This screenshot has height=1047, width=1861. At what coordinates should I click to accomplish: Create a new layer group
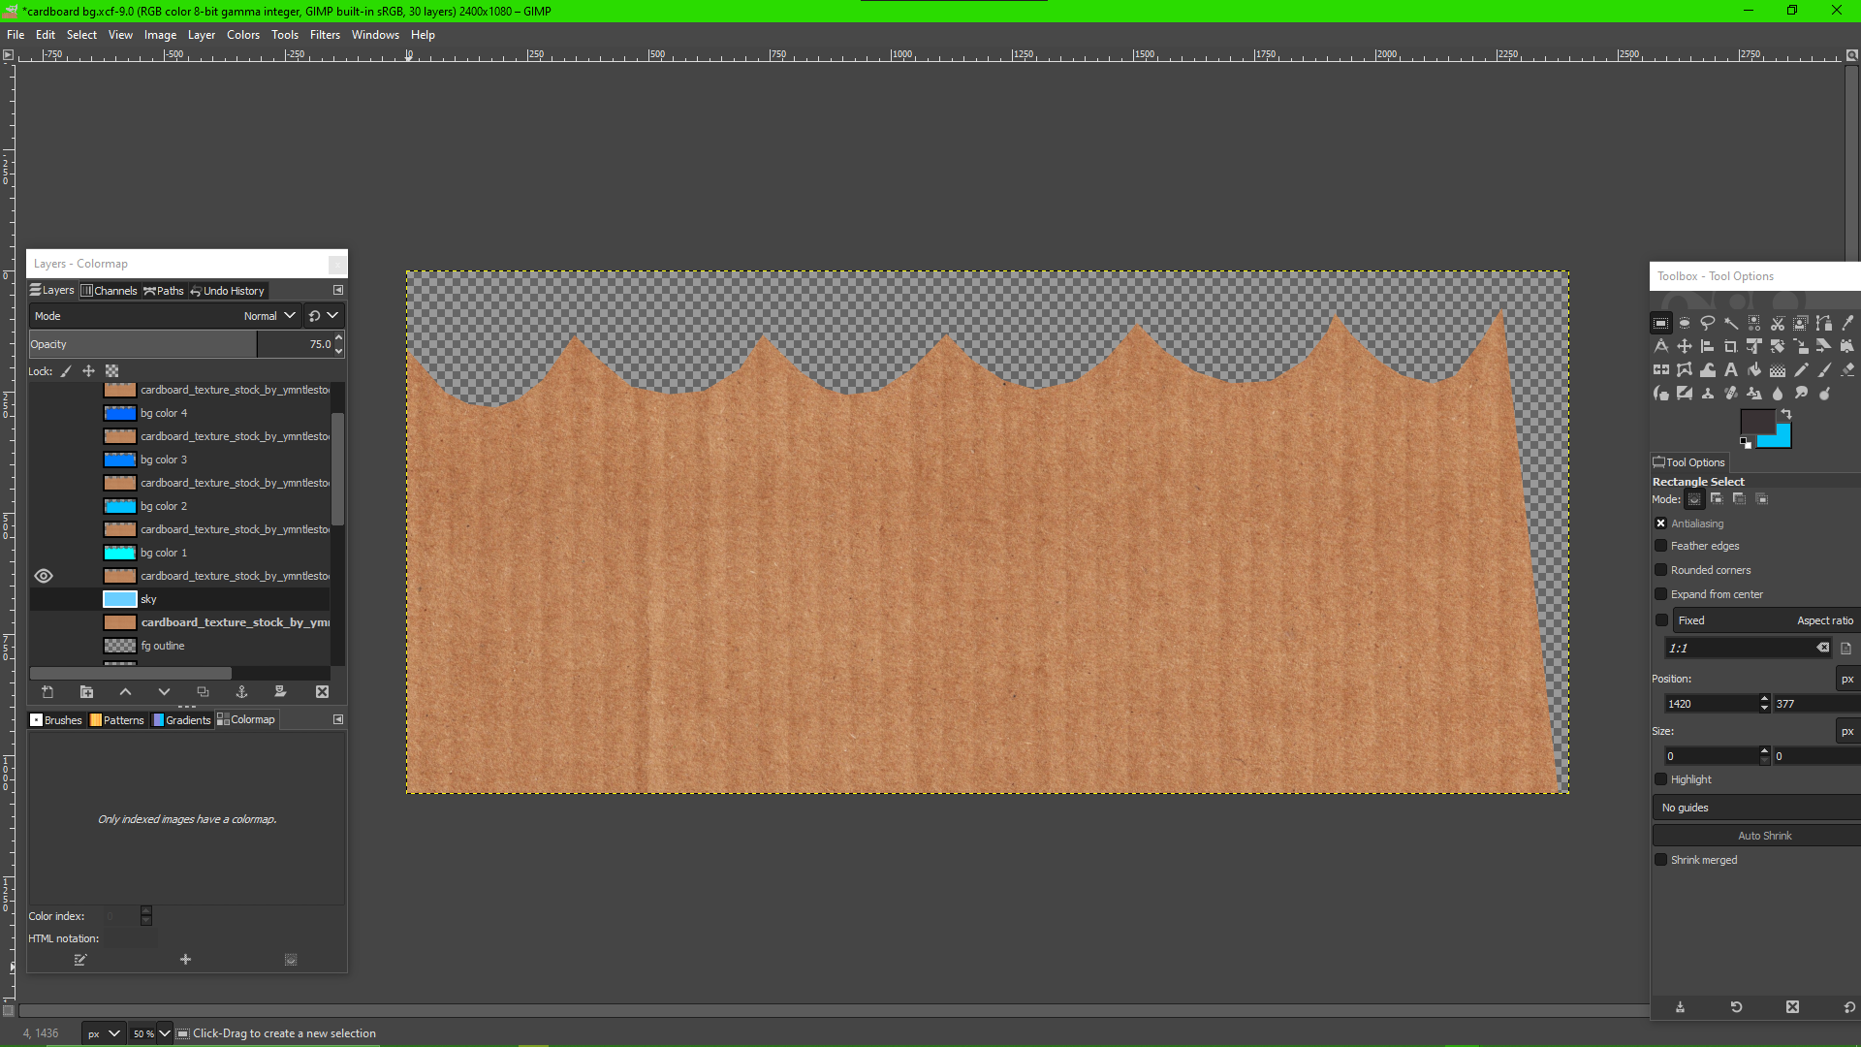pyautogui.click(x=86, y=691)
